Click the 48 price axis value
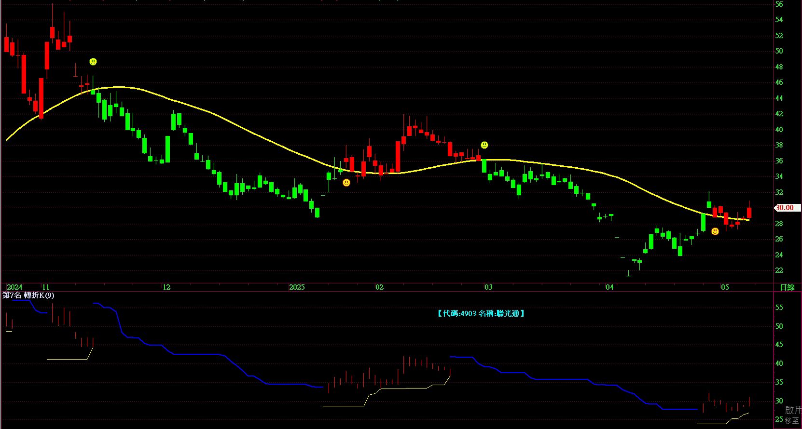This screenshot has width=802, height=429. pos(779,67)
